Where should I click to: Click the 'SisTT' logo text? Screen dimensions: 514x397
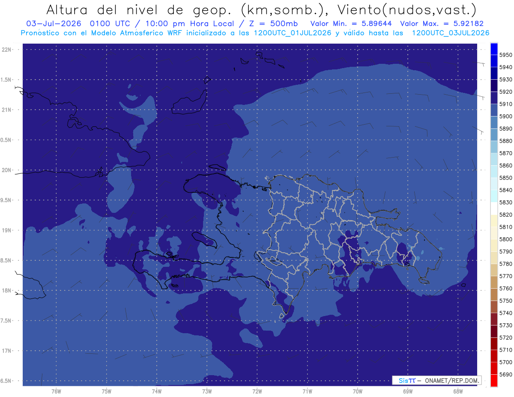(x=406, y=380)
